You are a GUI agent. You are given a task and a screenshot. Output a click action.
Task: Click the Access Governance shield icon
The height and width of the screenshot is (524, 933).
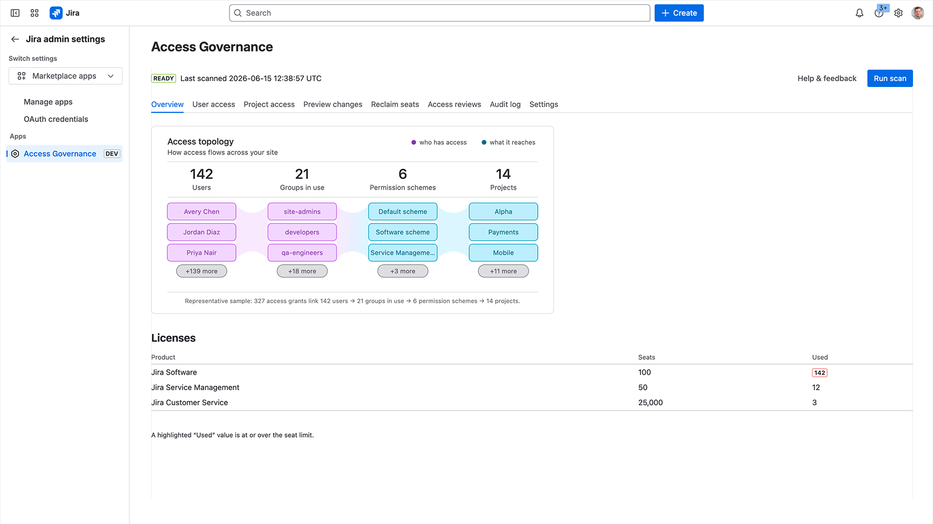[x=15, y=154]
